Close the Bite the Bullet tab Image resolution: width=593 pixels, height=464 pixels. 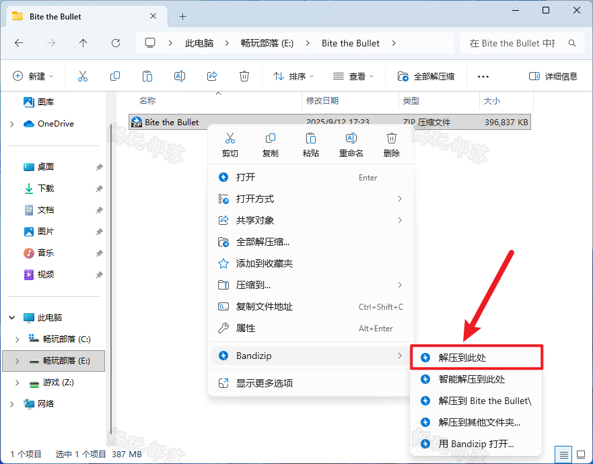coord(153,16)
